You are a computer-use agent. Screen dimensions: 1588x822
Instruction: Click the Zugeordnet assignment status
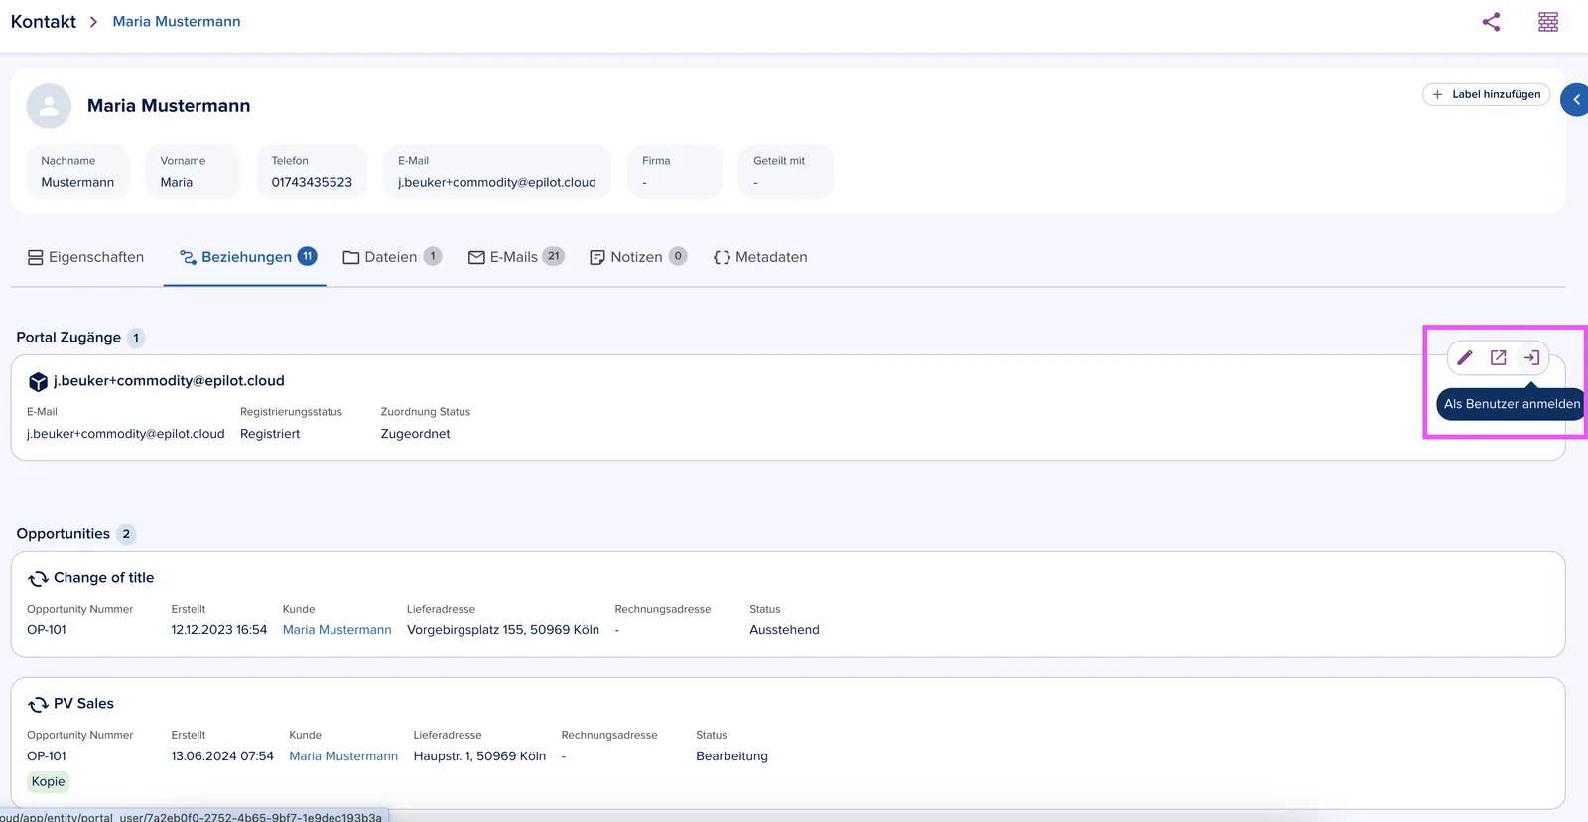(415, 434)
